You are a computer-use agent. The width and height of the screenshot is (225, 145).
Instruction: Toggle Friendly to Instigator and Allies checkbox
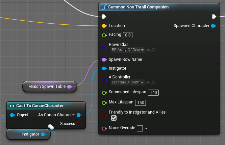pos(114,118)
